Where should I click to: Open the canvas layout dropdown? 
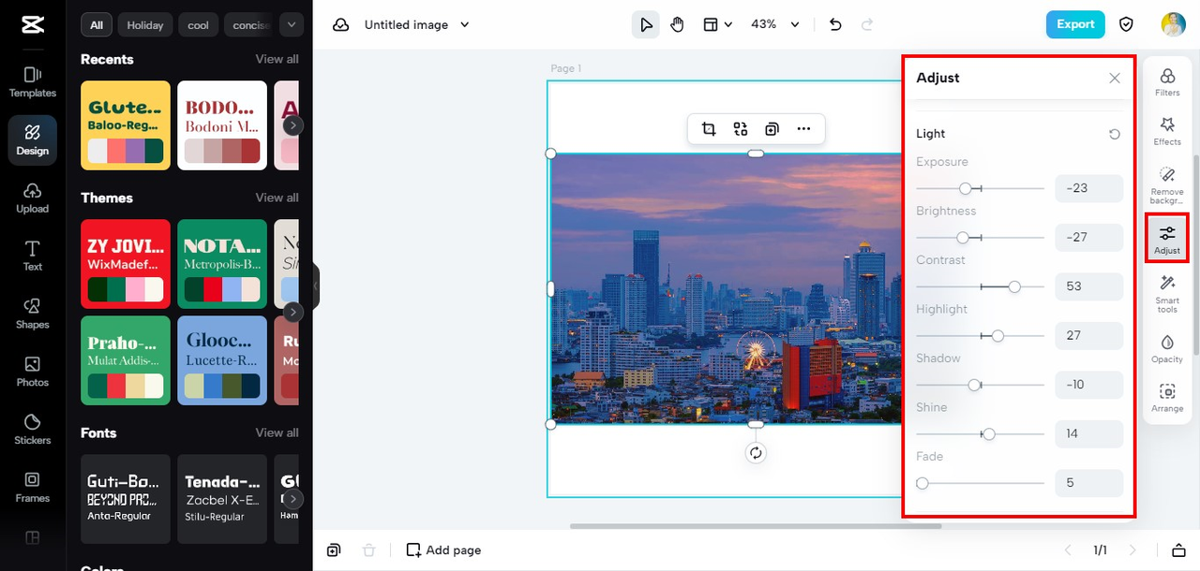click(x=717, y=25)
